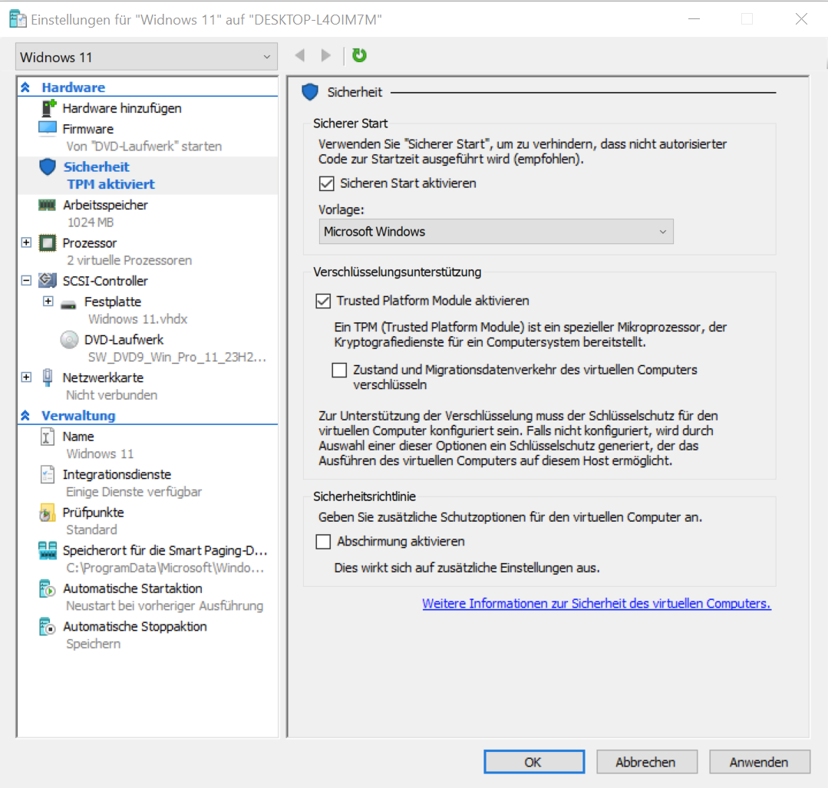Image resolution: width=828 pixels, height=788 pixels.
Task: Click the SW_DVD9_Win_Pro_11_23H2 image label
Action: (177, 357)
